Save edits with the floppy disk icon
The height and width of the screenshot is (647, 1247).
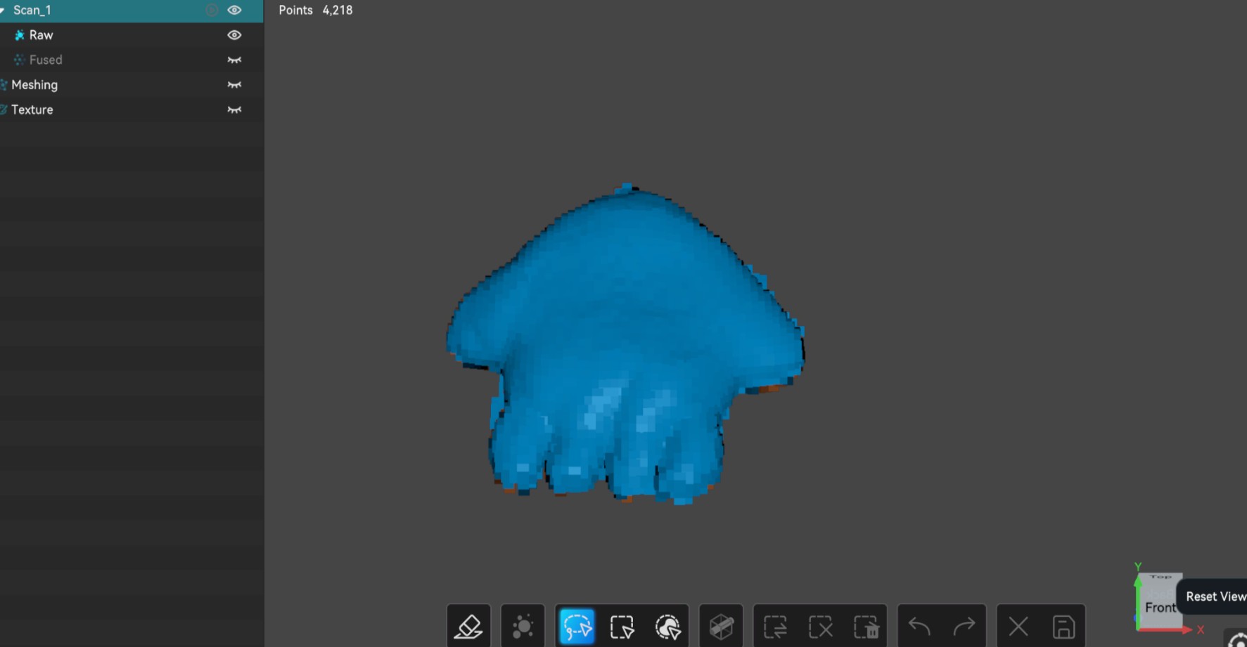pyautogui.click(x=1063, y=626)
